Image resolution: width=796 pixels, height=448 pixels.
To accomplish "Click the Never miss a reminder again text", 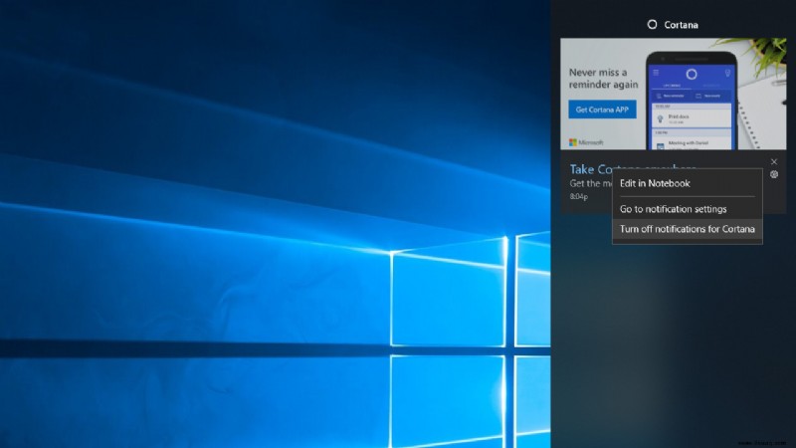I will pyautogui.click(x=603, y=79).
